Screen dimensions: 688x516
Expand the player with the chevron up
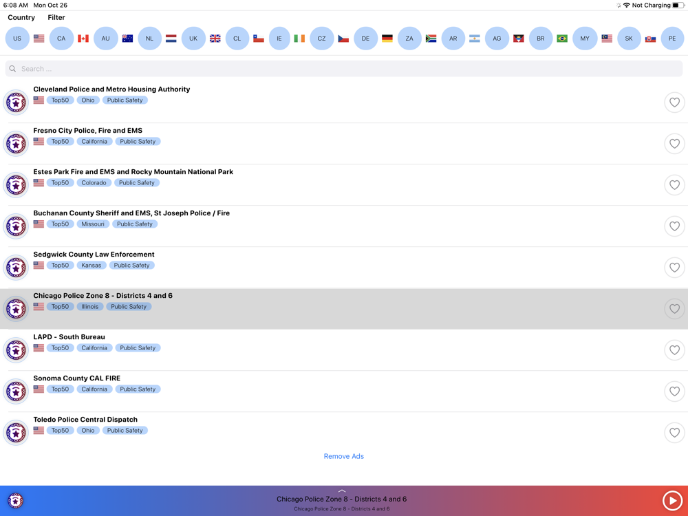point(342,491)
